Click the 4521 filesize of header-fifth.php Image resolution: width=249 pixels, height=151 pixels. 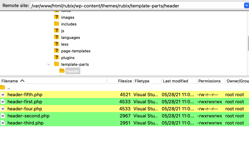pos(125,95)
